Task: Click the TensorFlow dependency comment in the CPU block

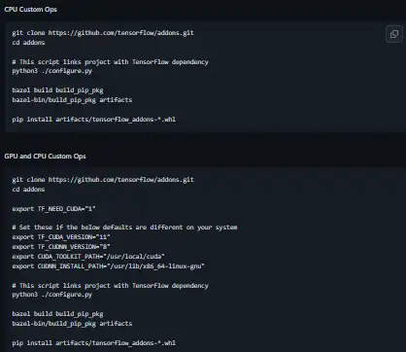Action: 110,62
